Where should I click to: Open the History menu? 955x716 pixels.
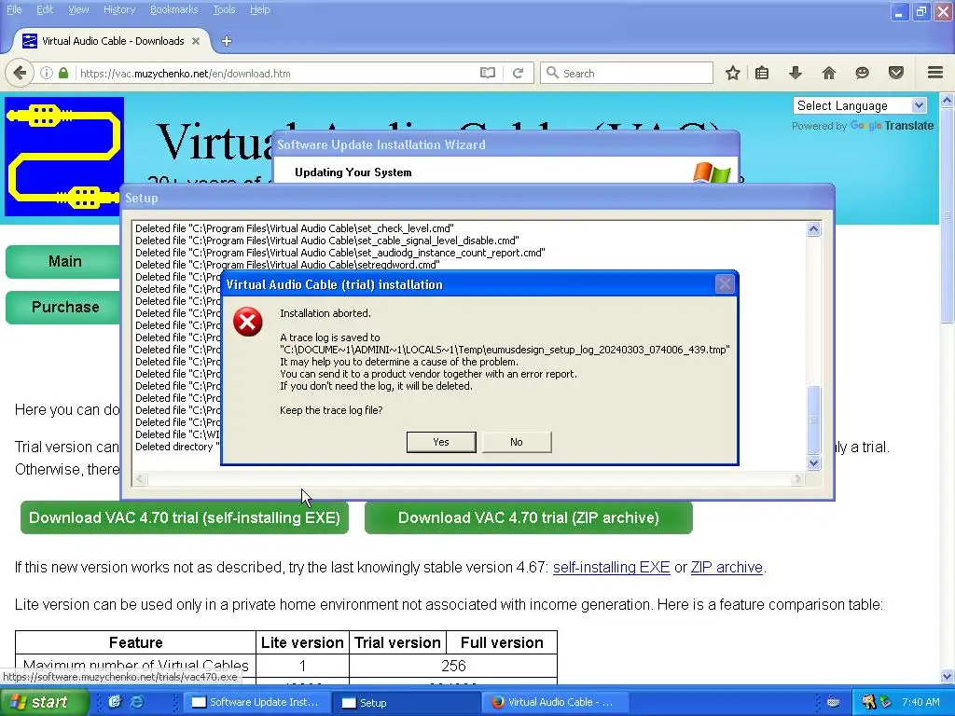119,9
